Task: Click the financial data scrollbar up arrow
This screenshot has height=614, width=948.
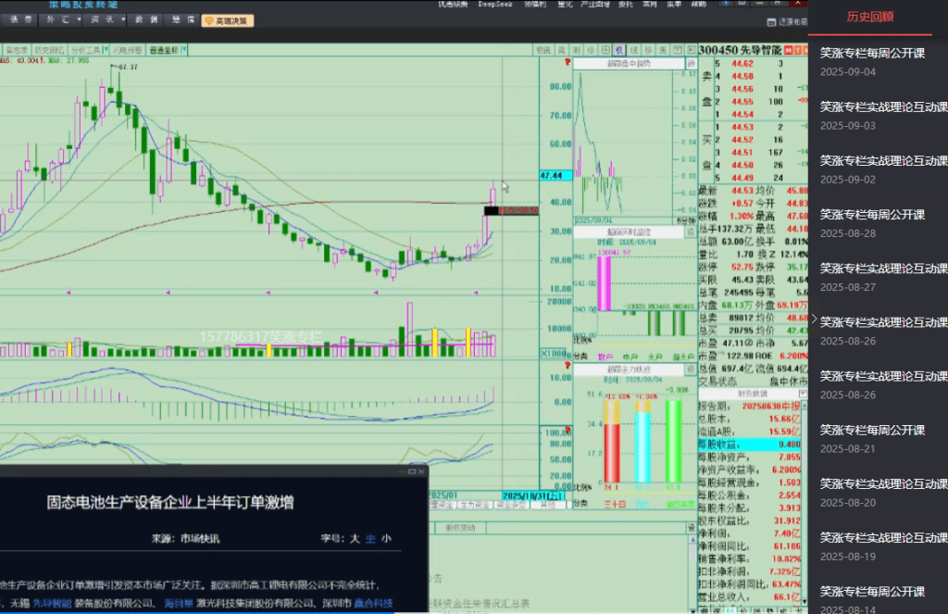Action: click(x=805, y=405)
